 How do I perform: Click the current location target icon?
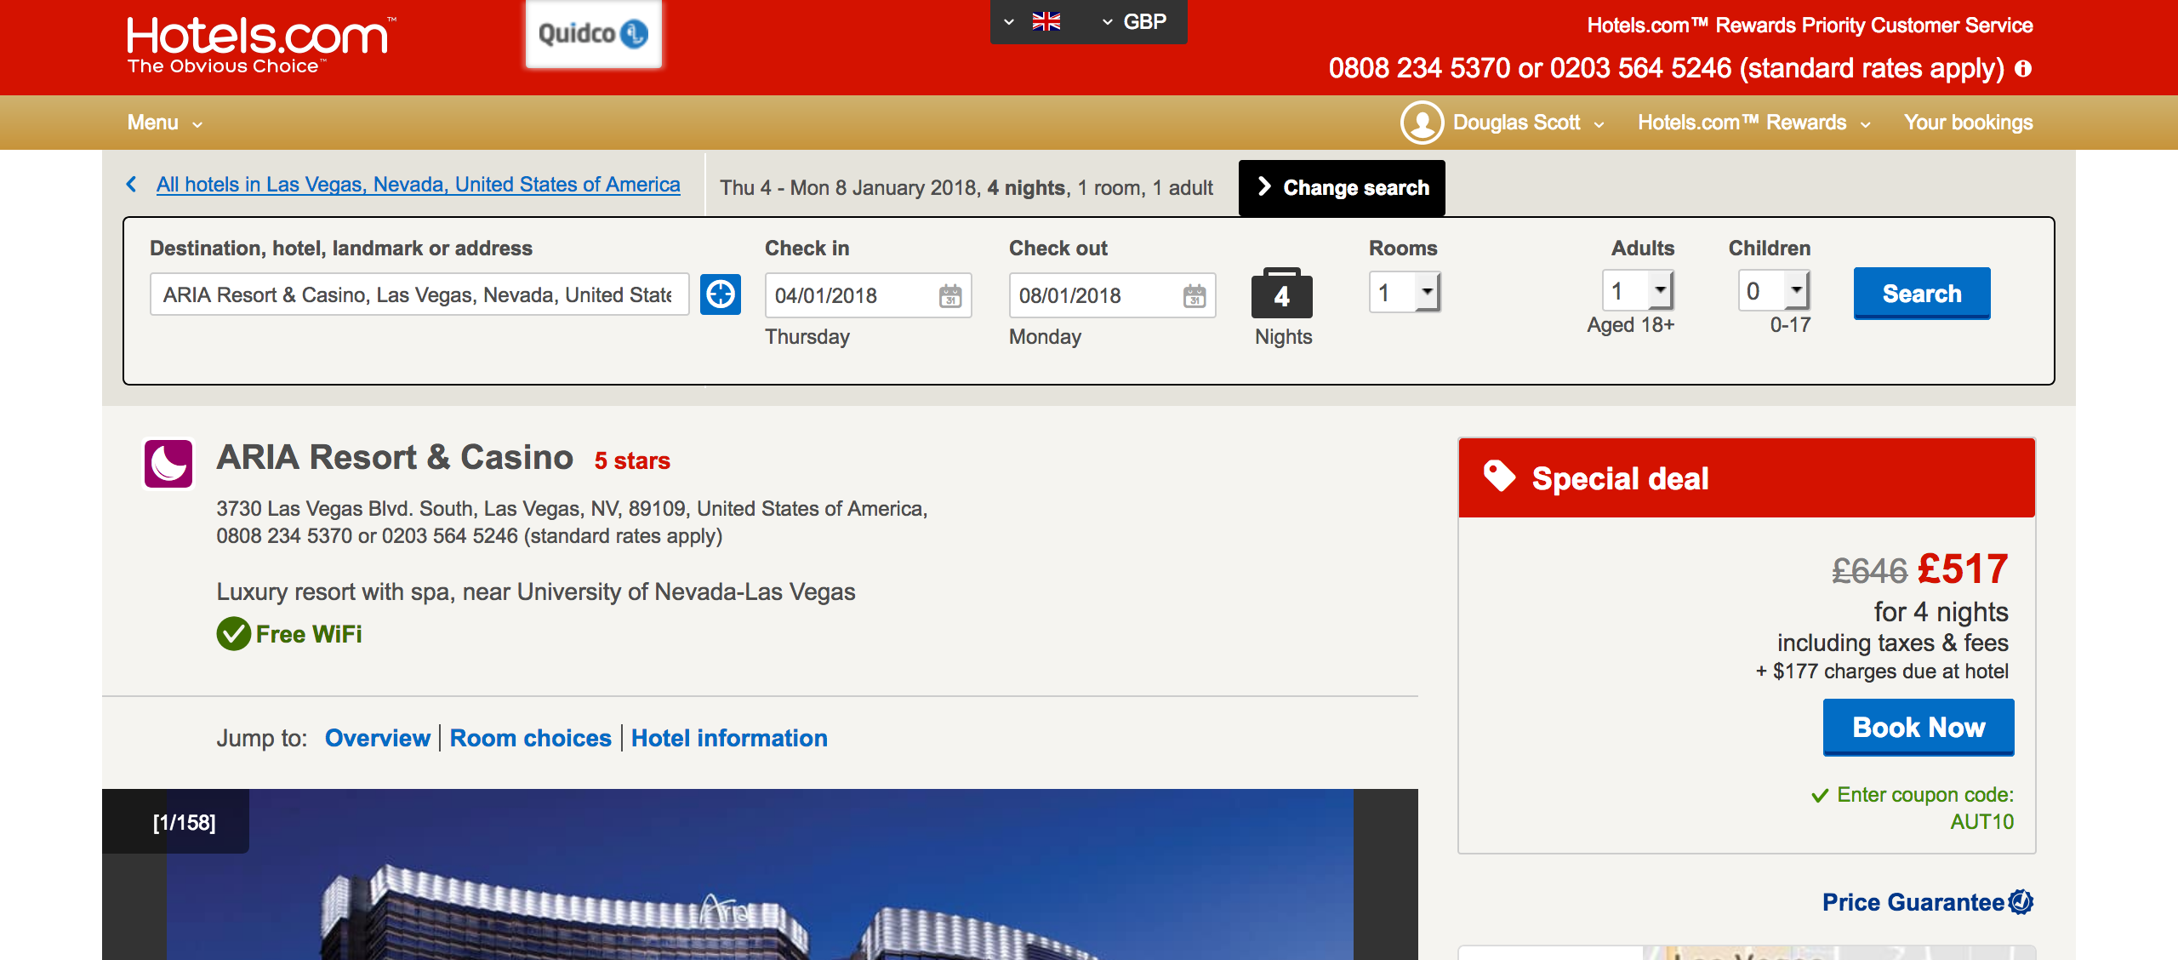point(721,294)
